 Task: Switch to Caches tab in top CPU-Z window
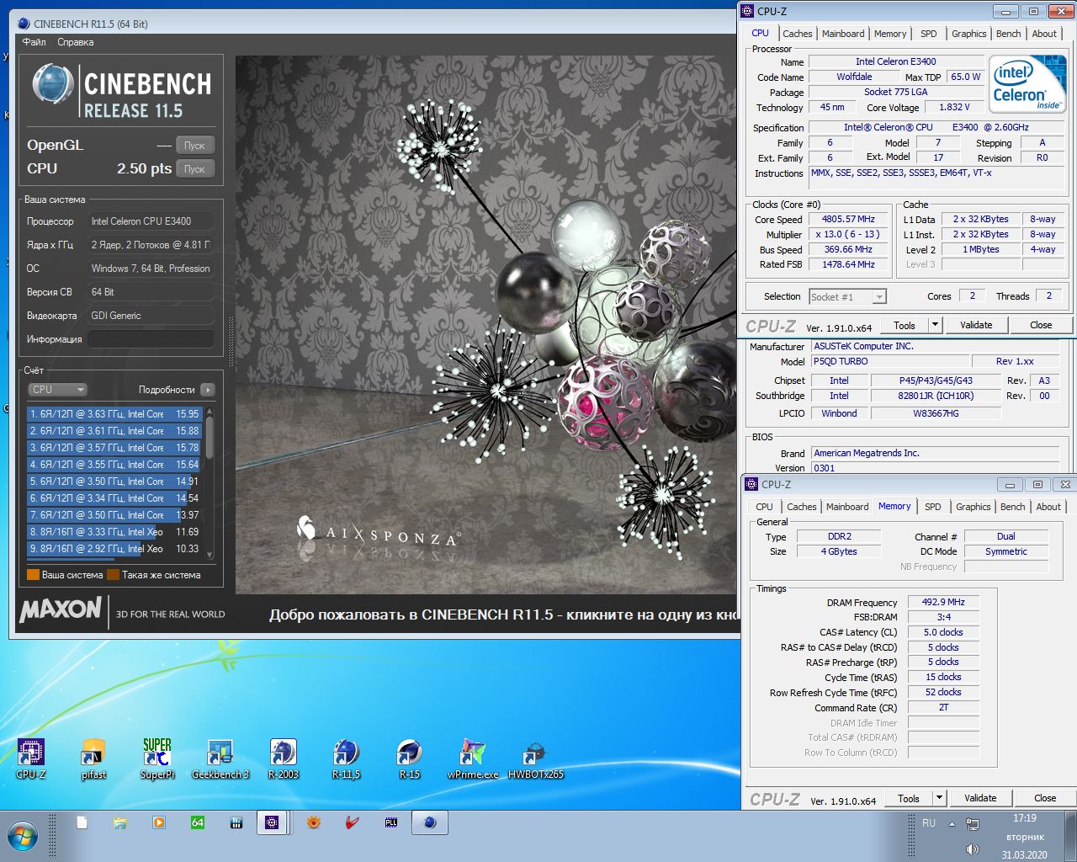[x=797, y=34]
